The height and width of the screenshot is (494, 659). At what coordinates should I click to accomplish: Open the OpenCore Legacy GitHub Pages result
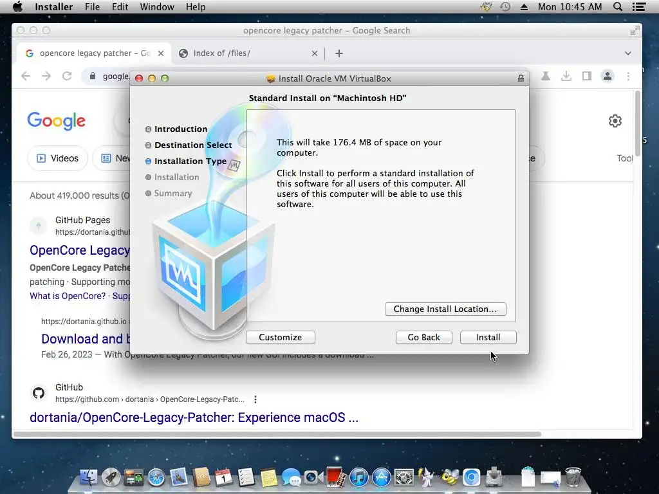click(79, 250)
